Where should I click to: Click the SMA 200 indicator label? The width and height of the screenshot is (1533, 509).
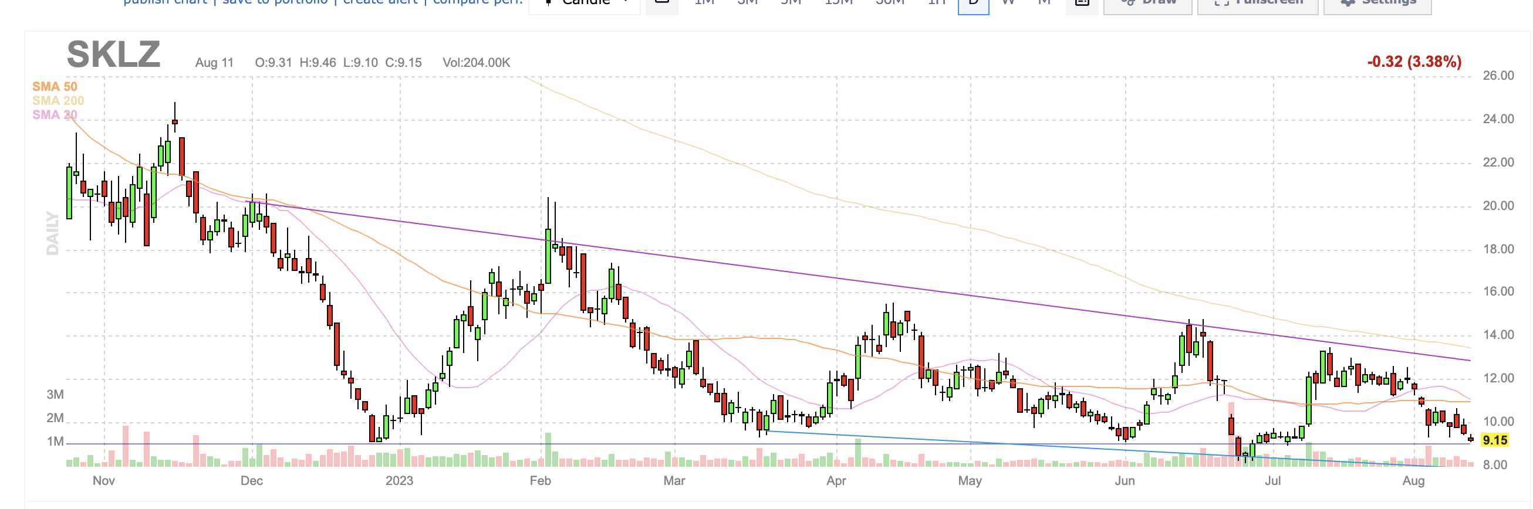(x=58, y=100)
